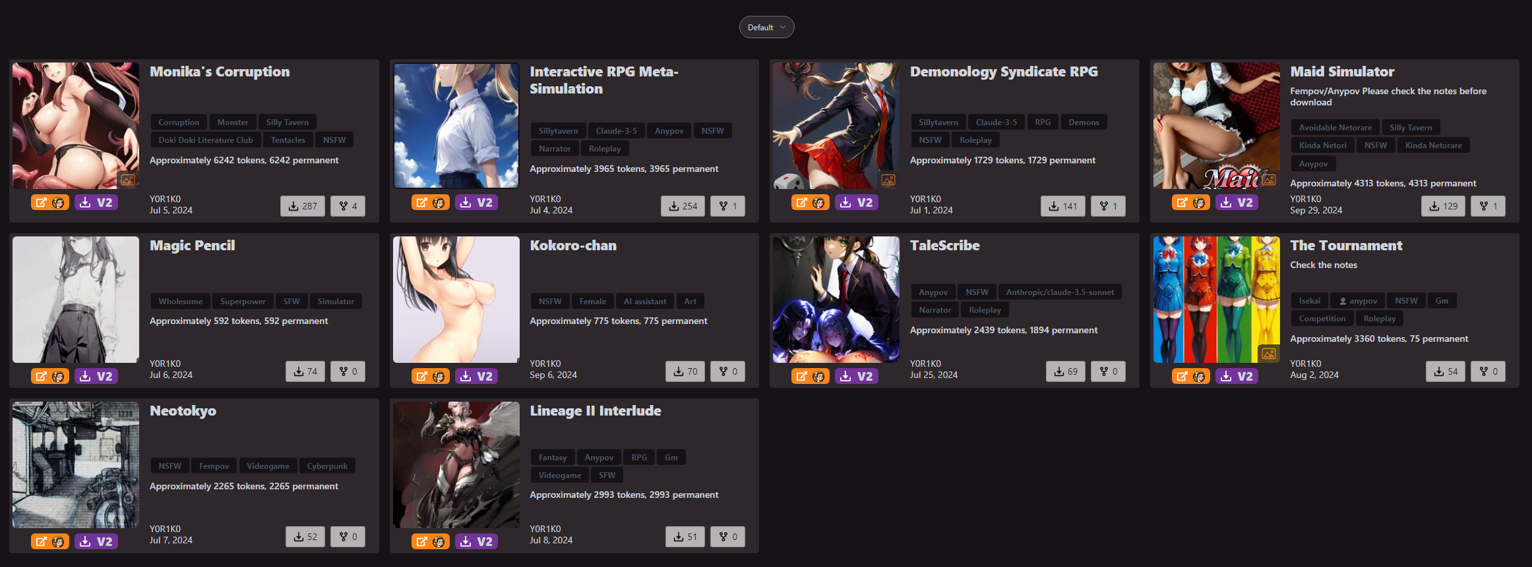The image size is (1532, 567).
Task: Select the Tentacles tag on Monika's Corruption
Action: coord(288,140)
